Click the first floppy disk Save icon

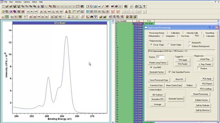(x=15, y=6)
